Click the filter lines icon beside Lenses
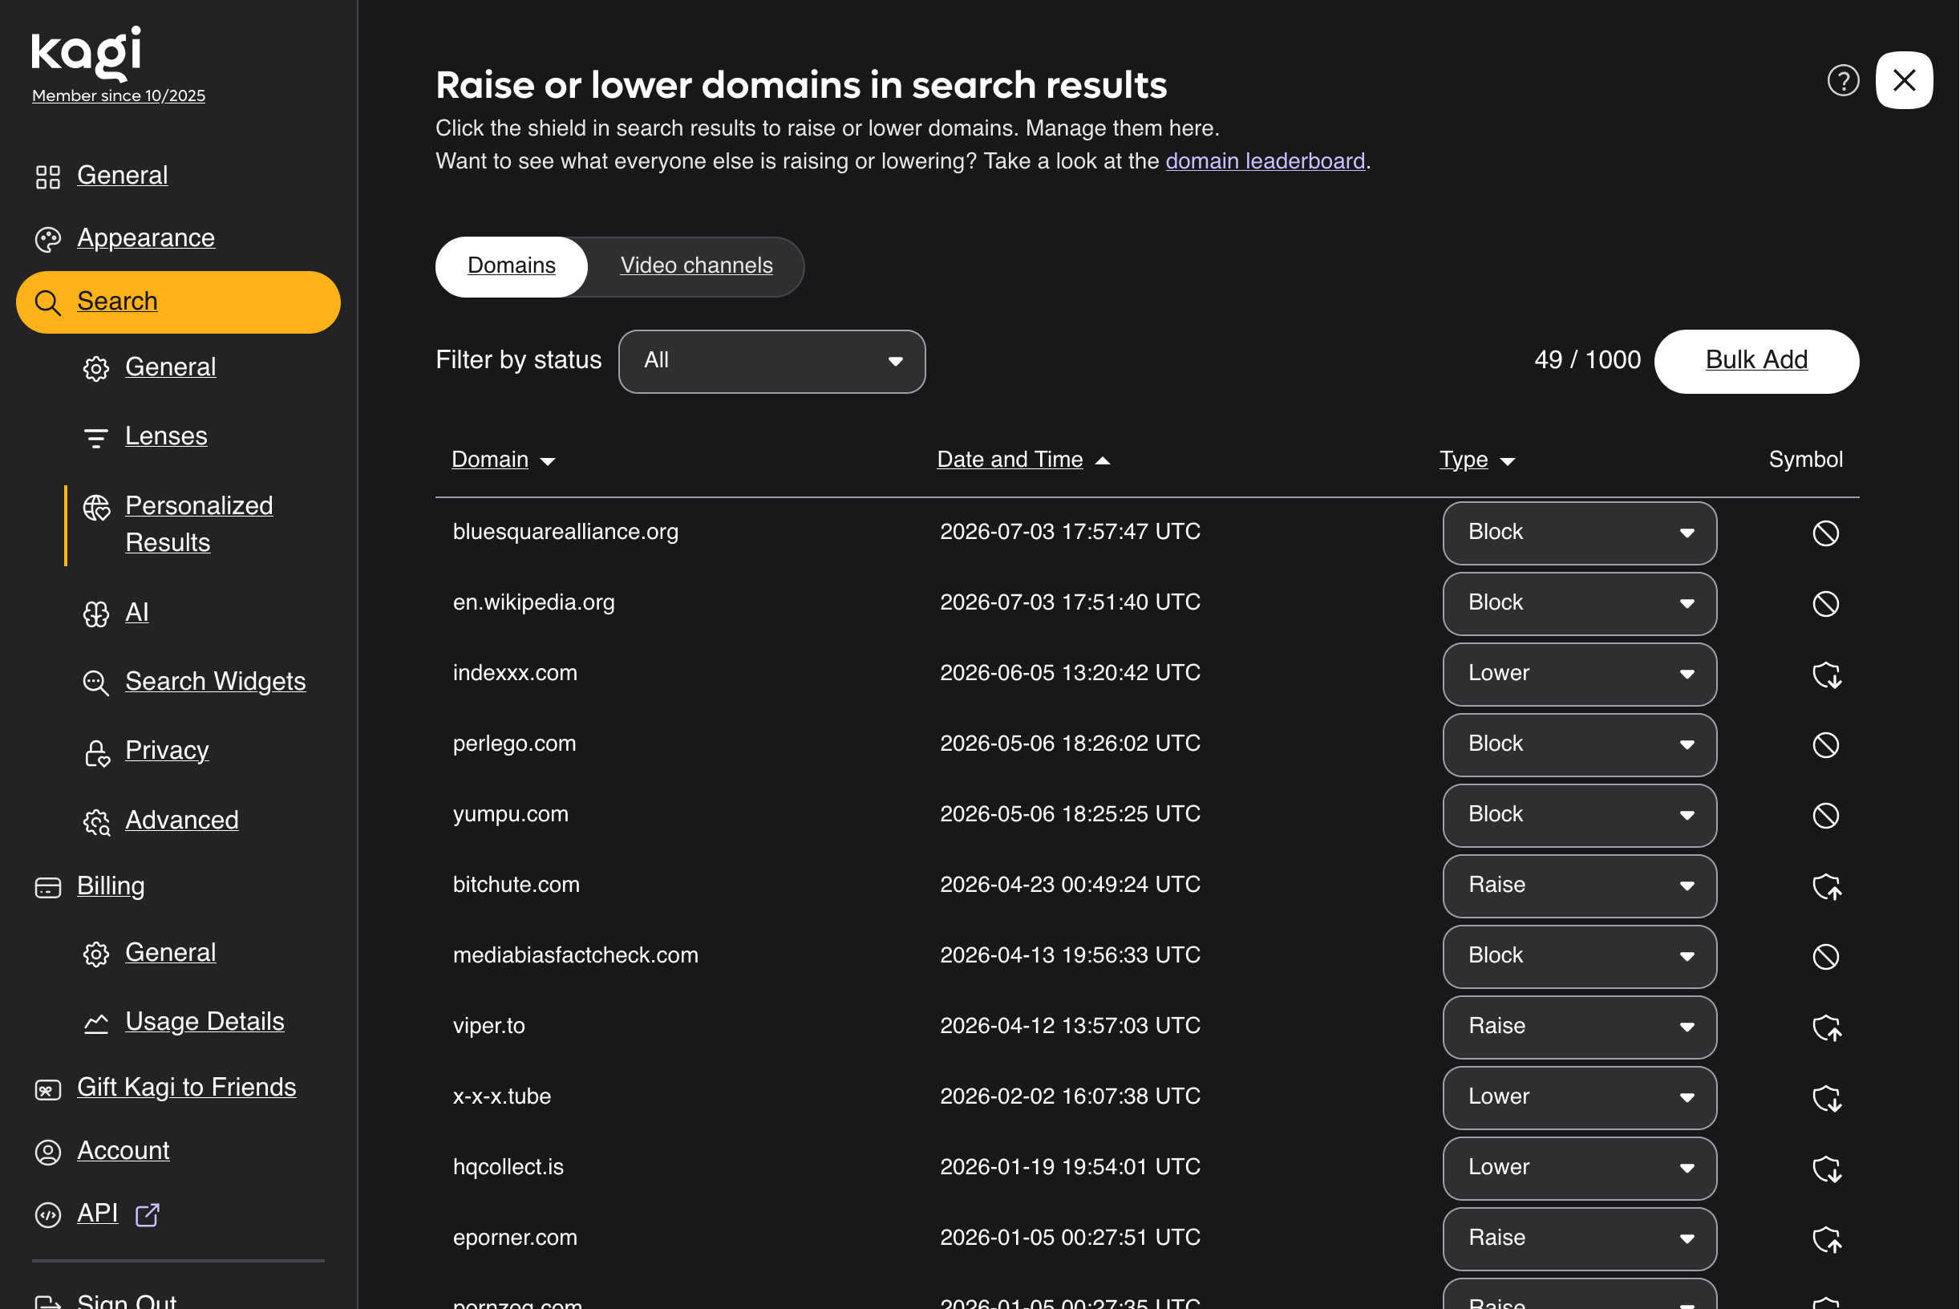The height and width of the screenshot is (1309, 1960). click(96, 438)
